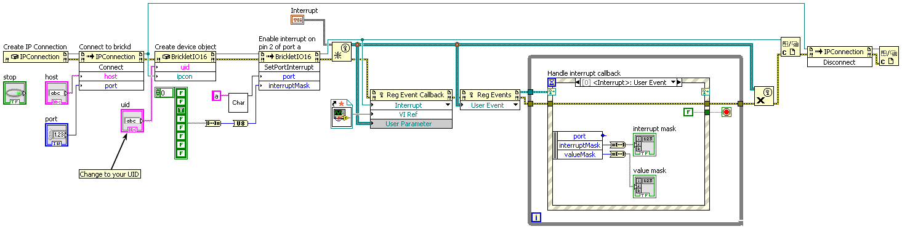This screenshot has height=229, width=902.
Task: Toggle the True element in boolean array
Action: 181,110
